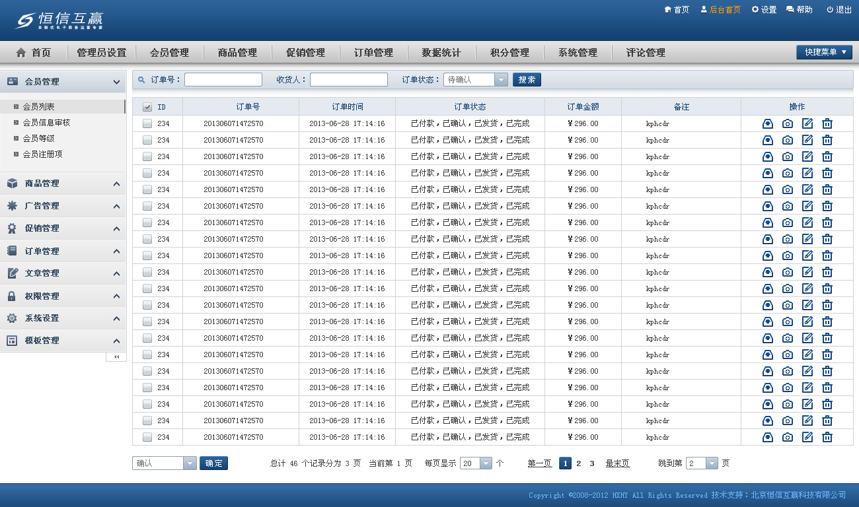Image resolution: width=859 pixels, height=507 pixels.
Task: Open 系统管理 in the top nav
Action: pos(578,53)
